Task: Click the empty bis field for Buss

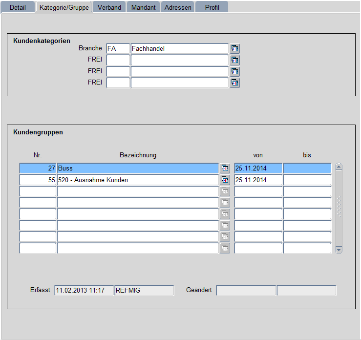Action: 307,168
